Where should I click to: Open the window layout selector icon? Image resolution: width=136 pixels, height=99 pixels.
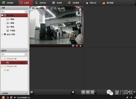32,92
